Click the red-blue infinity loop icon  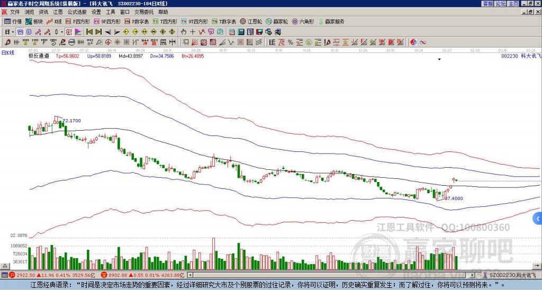coord(422,42)
